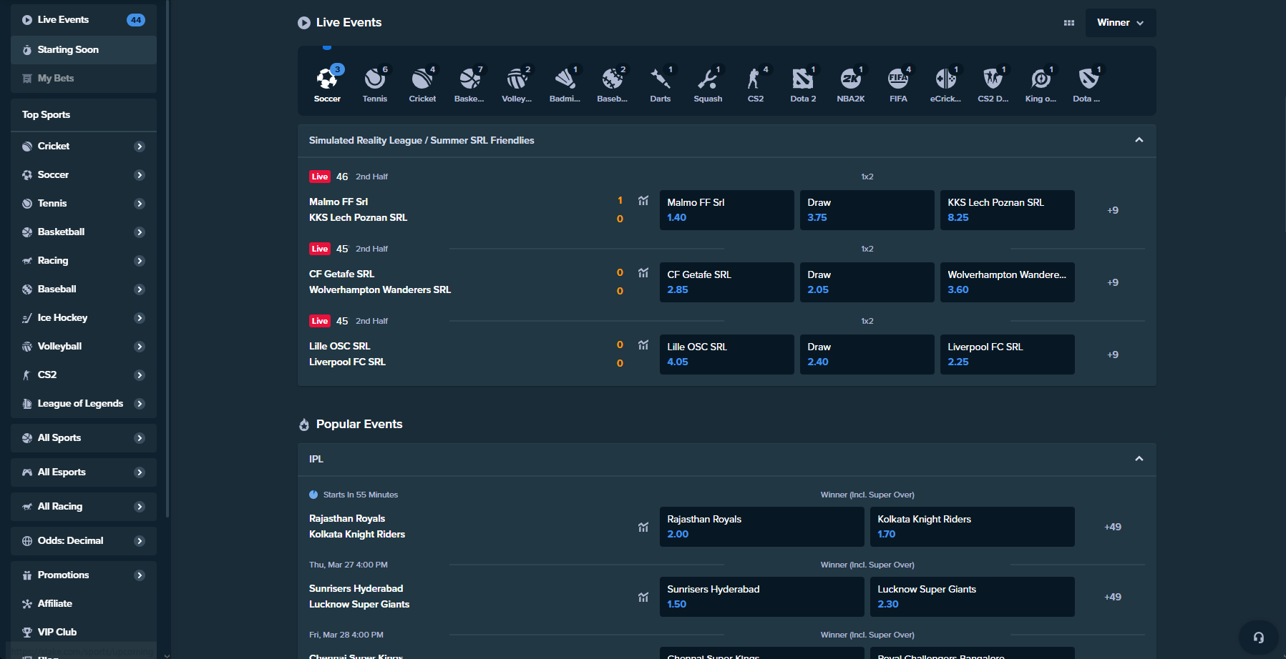Open the Squash live events icon

coord(708,84)
